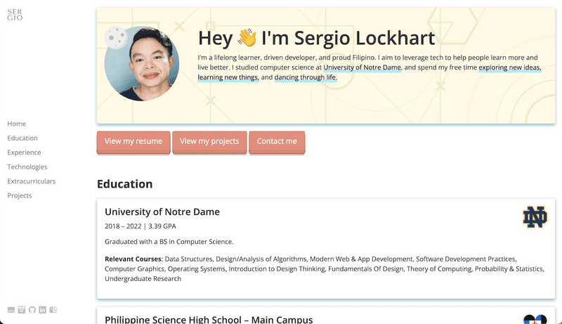Click the Notre Dame ND logo
The width and height of the screenshot is (562, 324).
pos(535,217)
